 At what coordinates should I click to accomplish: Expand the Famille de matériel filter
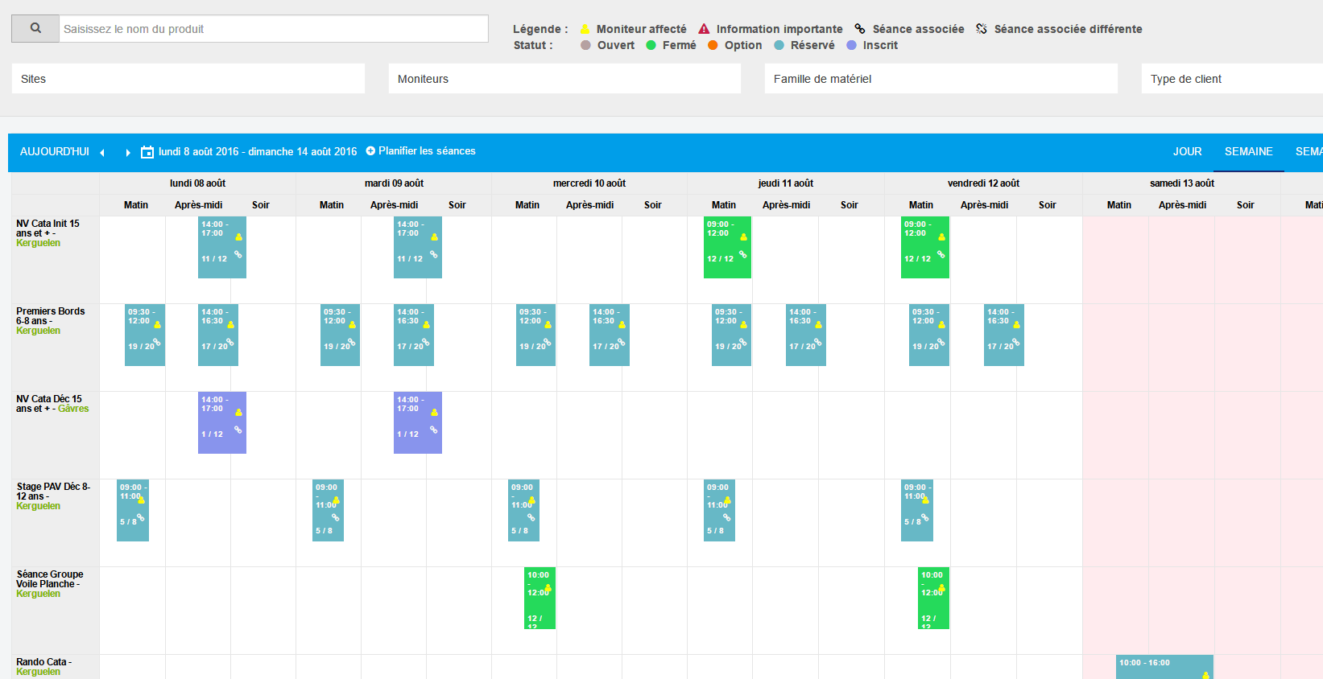(x=941, y=79)
